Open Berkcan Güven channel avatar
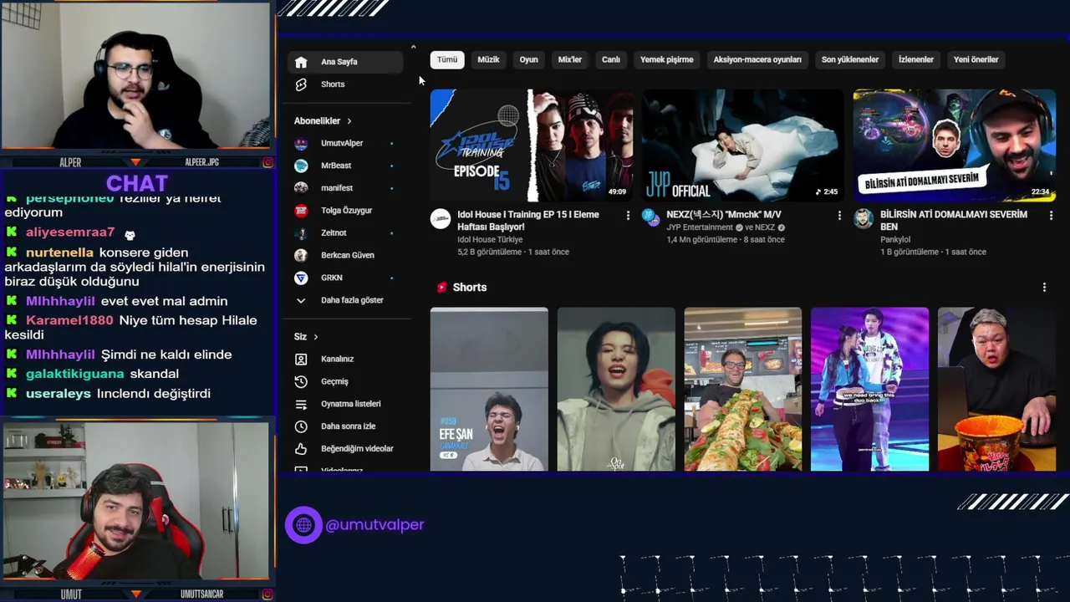The height and width of the screenshot is (602, 1070). 301,255
